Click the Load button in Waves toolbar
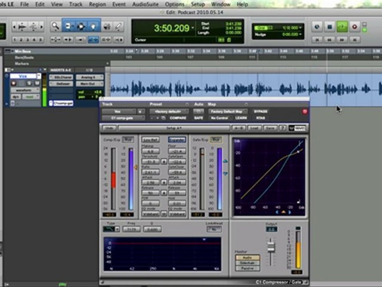Screen dimensions: 382x287 click(x=254, y=128)
